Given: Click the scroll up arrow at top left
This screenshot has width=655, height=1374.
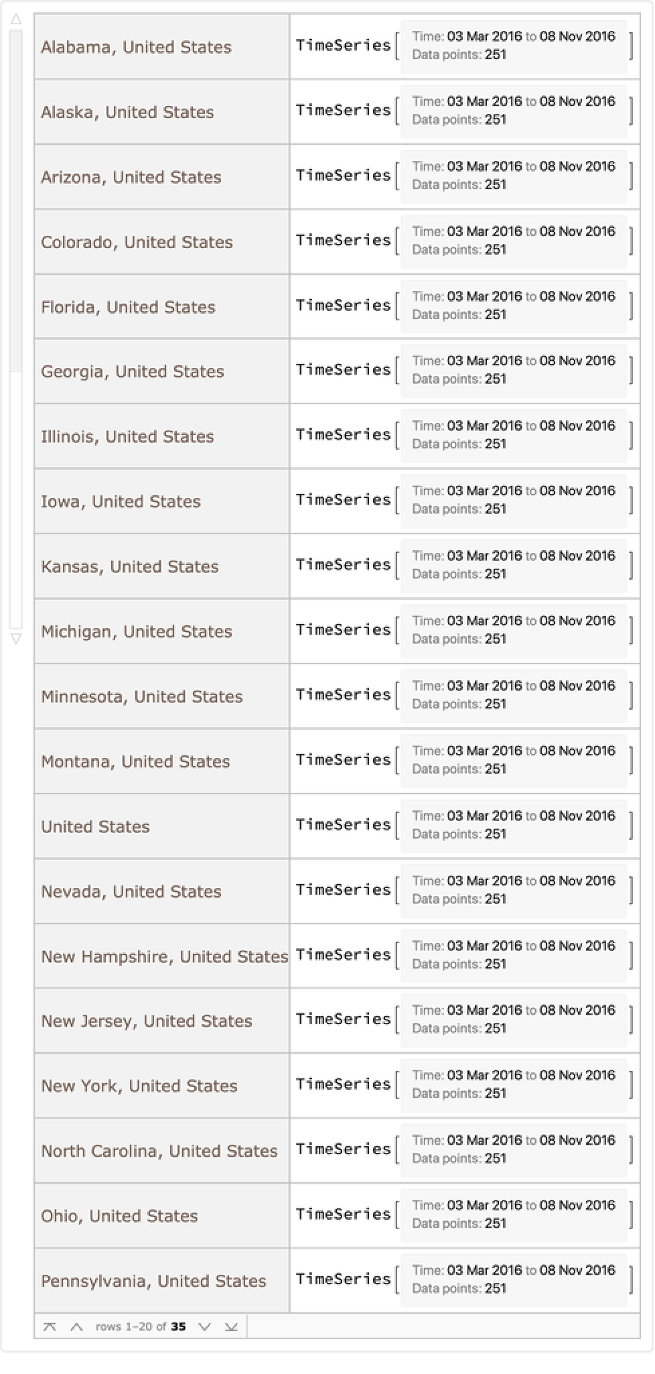Looking at the screenshot, I should pyautogui.click(x=16, y=19).
